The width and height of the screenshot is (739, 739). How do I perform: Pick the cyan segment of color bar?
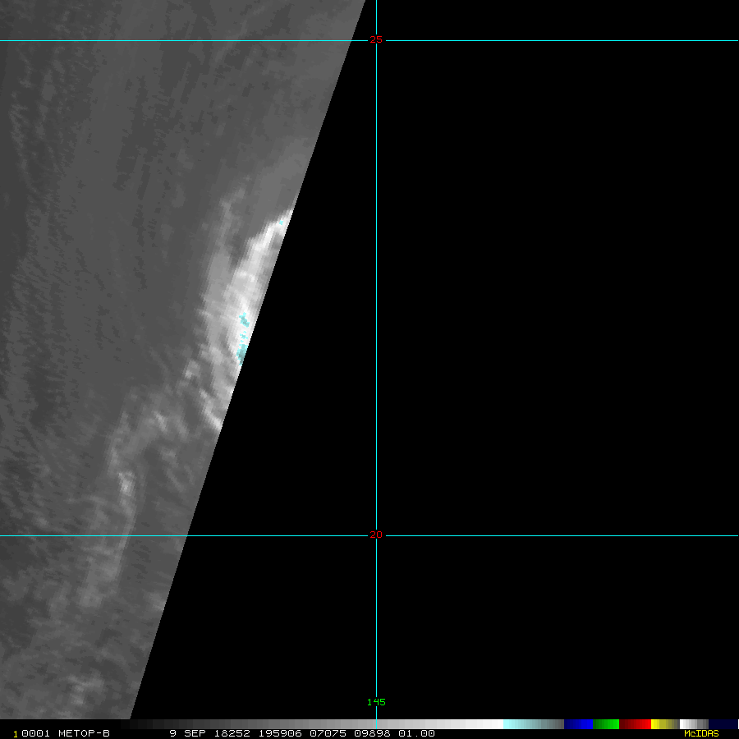(x=533, y=724)
